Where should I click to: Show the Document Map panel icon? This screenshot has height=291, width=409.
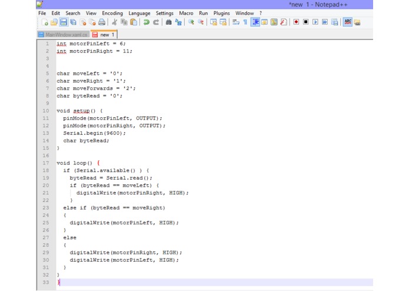coord(274,22)
